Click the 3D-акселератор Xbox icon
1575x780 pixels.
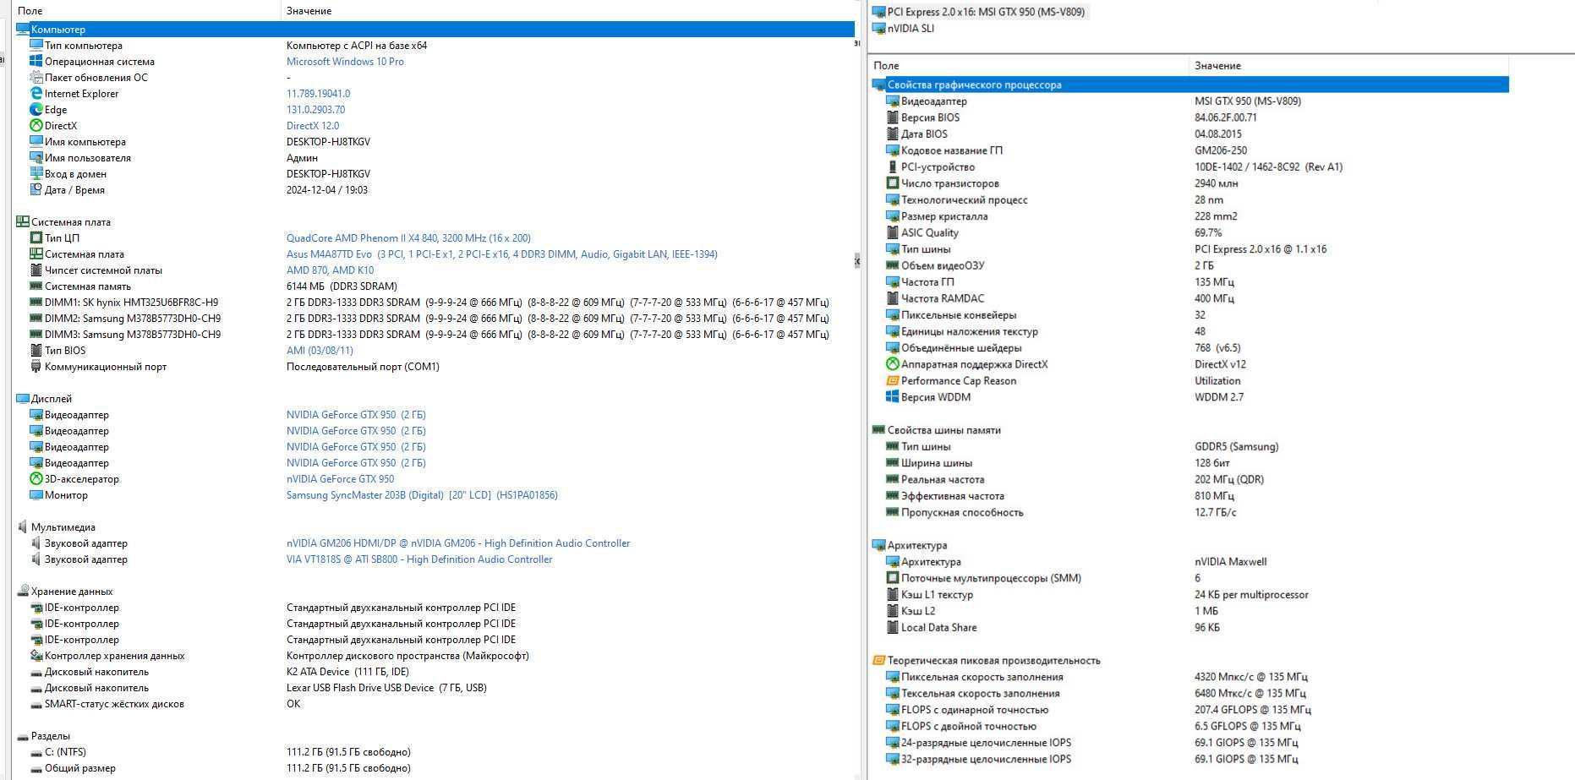click(36, 478)
